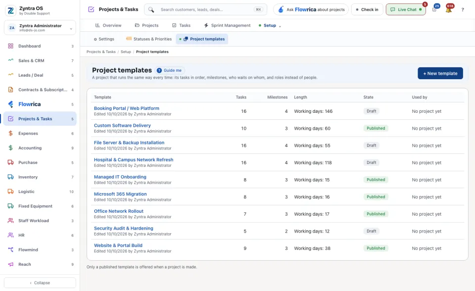
Task: Open the Security Audit & Hardening template
Action: tap(124, 228)
